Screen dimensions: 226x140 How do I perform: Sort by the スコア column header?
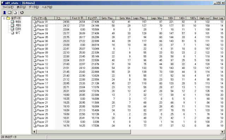coord(63,18)
